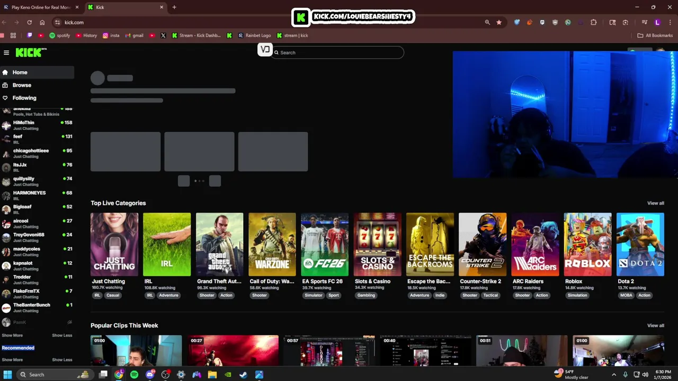Click the Chrome profile avatar L
Image resolution: width=678 pixels, height=381 pixels.
click(657, 22)
